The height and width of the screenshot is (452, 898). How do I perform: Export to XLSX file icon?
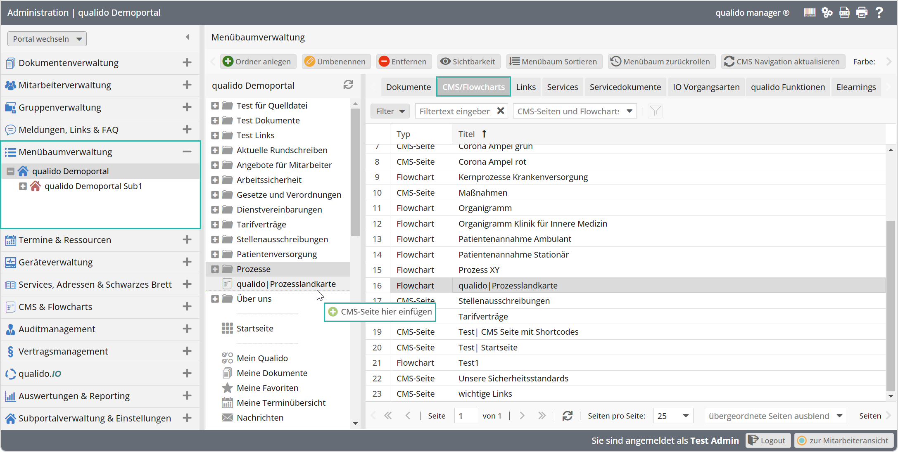pos(844,13)
